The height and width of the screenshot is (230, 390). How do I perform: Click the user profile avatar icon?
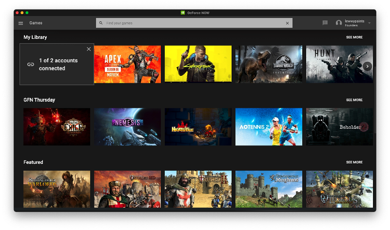pyautogui.click(x=339, y=23)
